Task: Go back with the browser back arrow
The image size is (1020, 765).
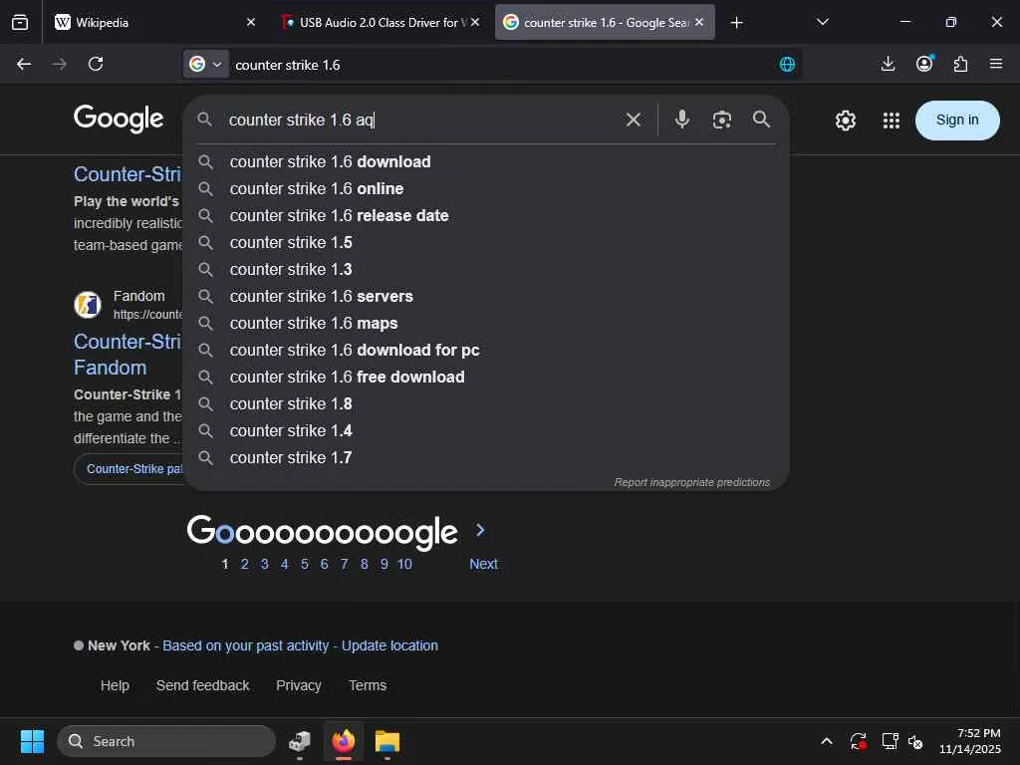Action: point(24,64)
